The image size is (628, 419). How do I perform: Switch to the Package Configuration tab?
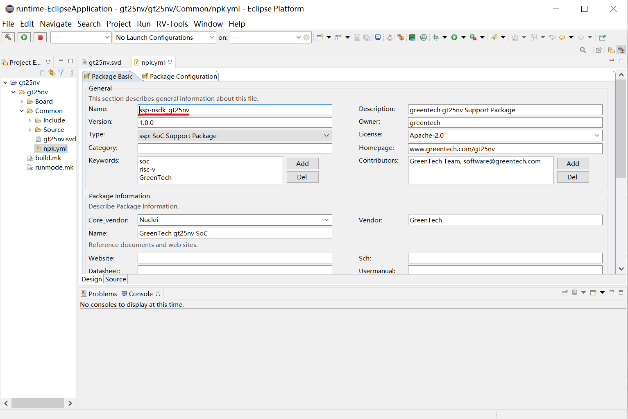tap(179, 76)
